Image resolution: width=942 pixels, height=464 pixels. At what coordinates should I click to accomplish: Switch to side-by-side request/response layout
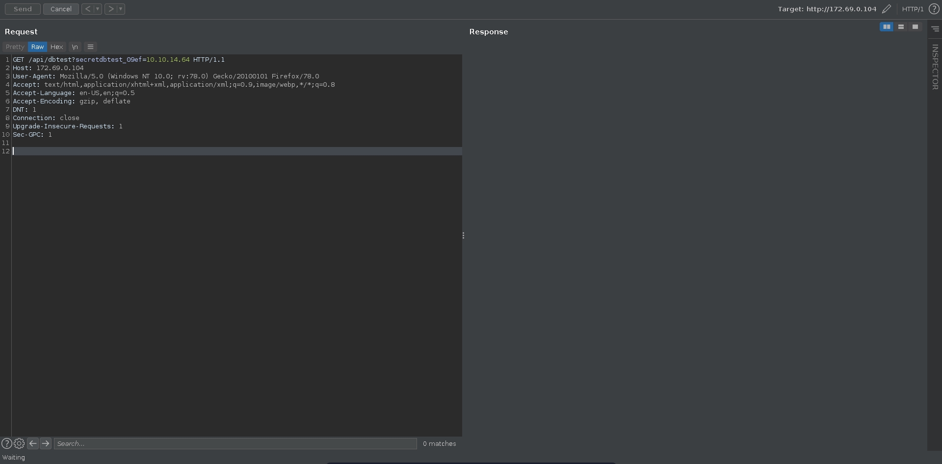click(x=887, y=27)
